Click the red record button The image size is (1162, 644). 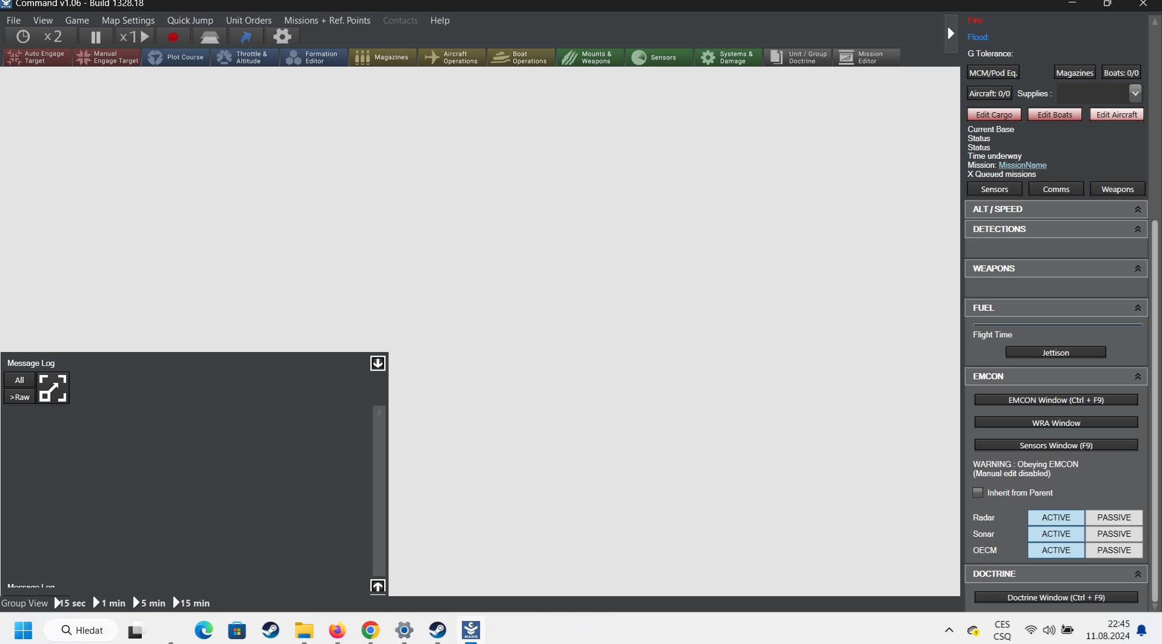coord(173,37)
